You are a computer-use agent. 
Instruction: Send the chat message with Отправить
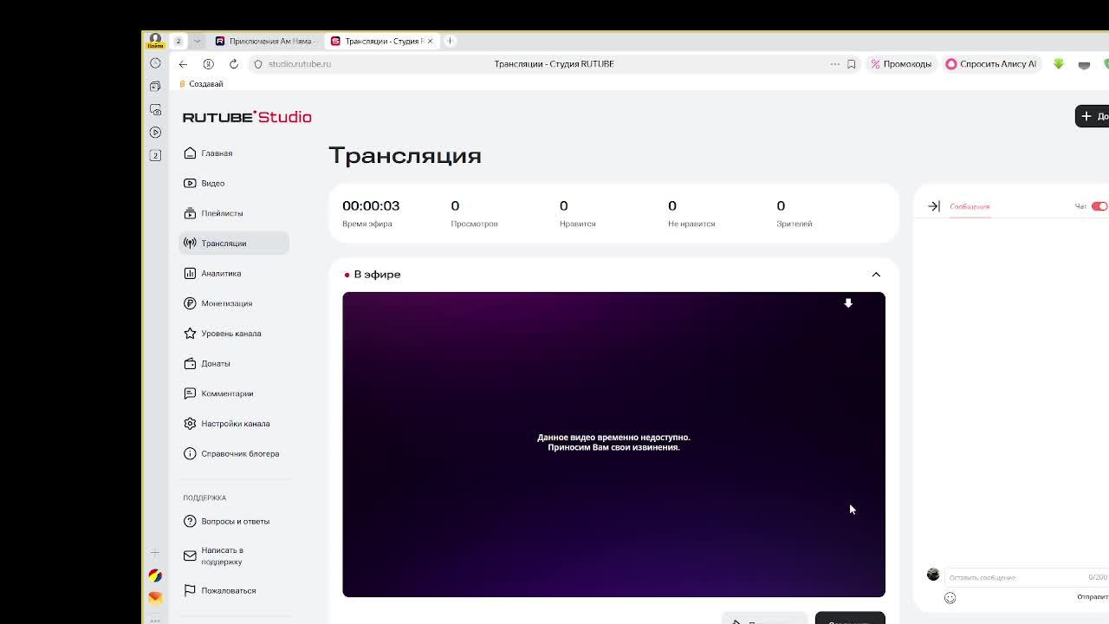coord(1092,597)
